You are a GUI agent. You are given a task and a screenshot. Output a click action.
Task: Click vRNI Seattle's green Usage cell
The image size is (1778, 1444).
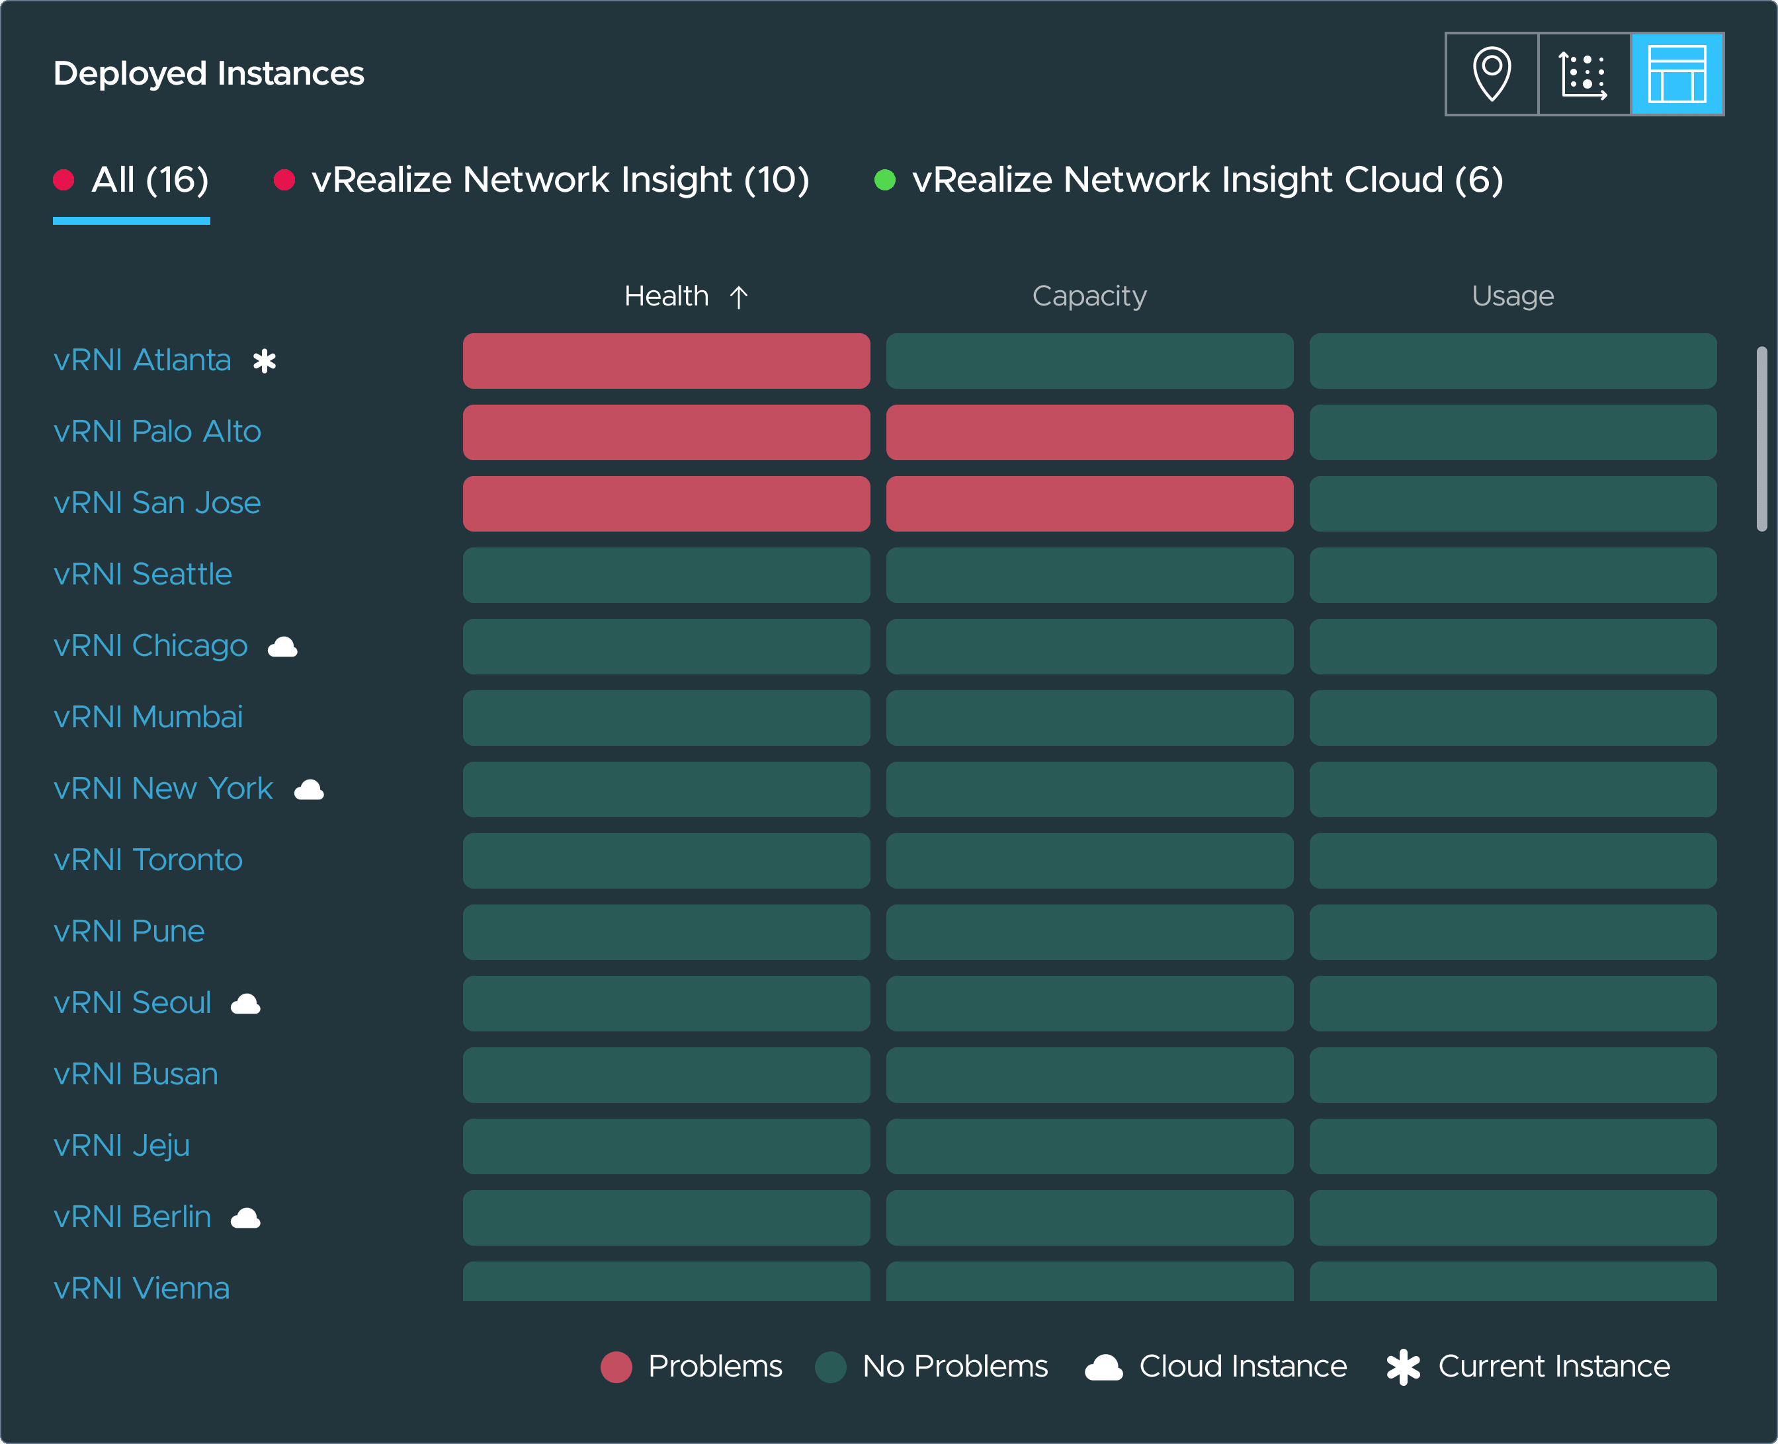(1513, 576)
